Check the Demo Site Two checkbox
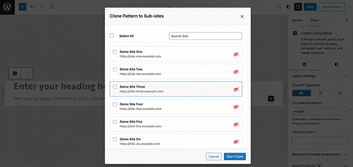This screenshot has width=353, height=167. (115, 69)
